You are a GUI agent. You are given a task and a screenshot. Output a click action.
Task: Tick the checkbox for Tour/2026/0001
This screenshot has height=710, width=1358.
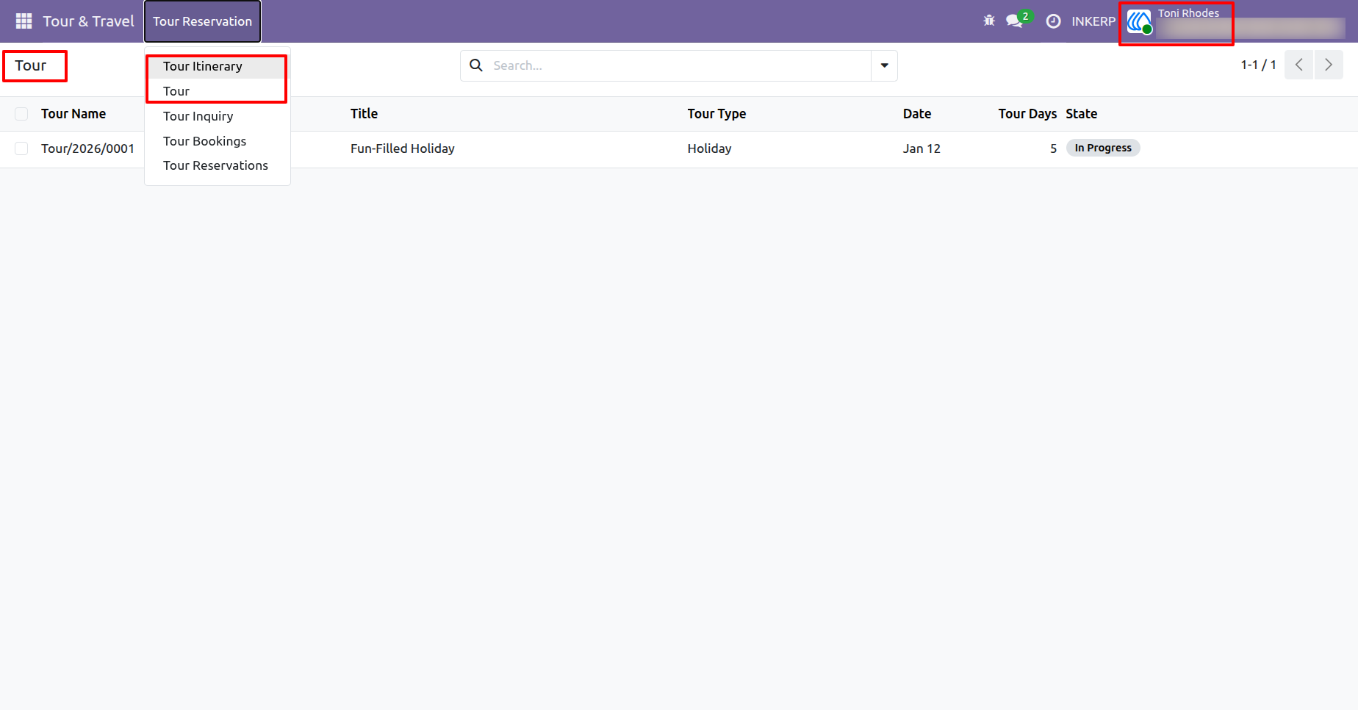click(x=21, y=148)
